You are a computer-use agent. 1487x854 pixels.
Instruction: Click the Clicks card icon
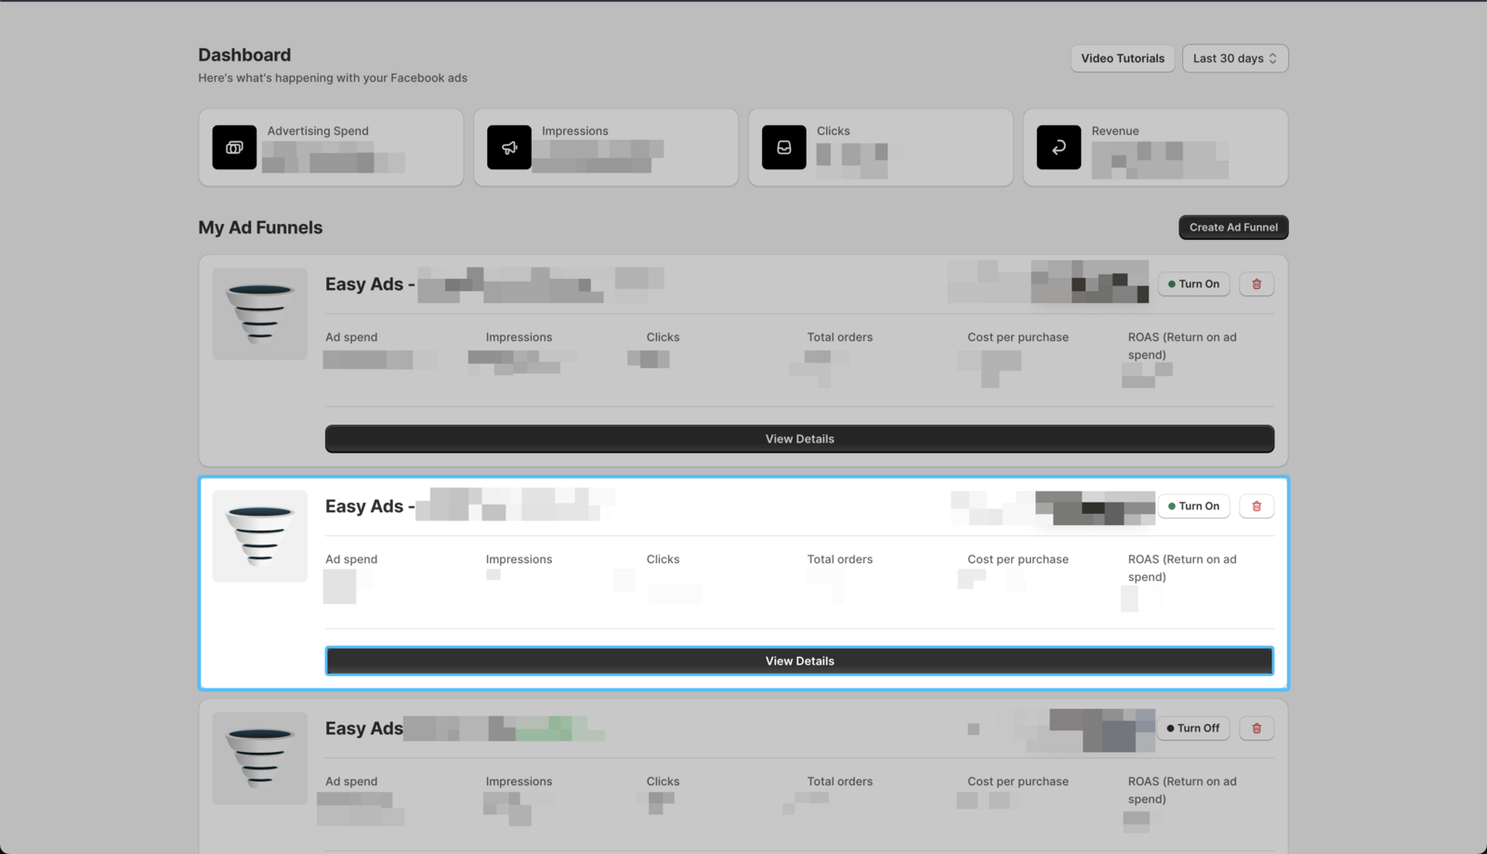click(783, 148)
